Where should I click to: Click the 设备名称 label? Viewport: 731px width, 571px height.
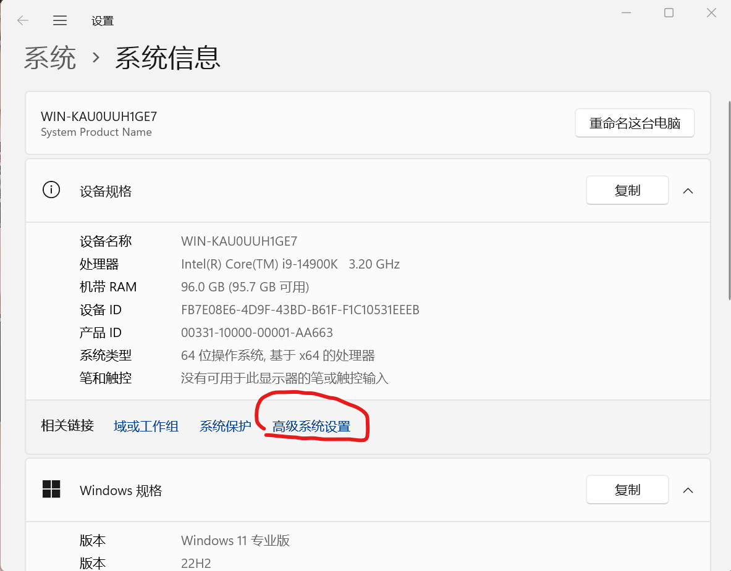pos(106,241)
